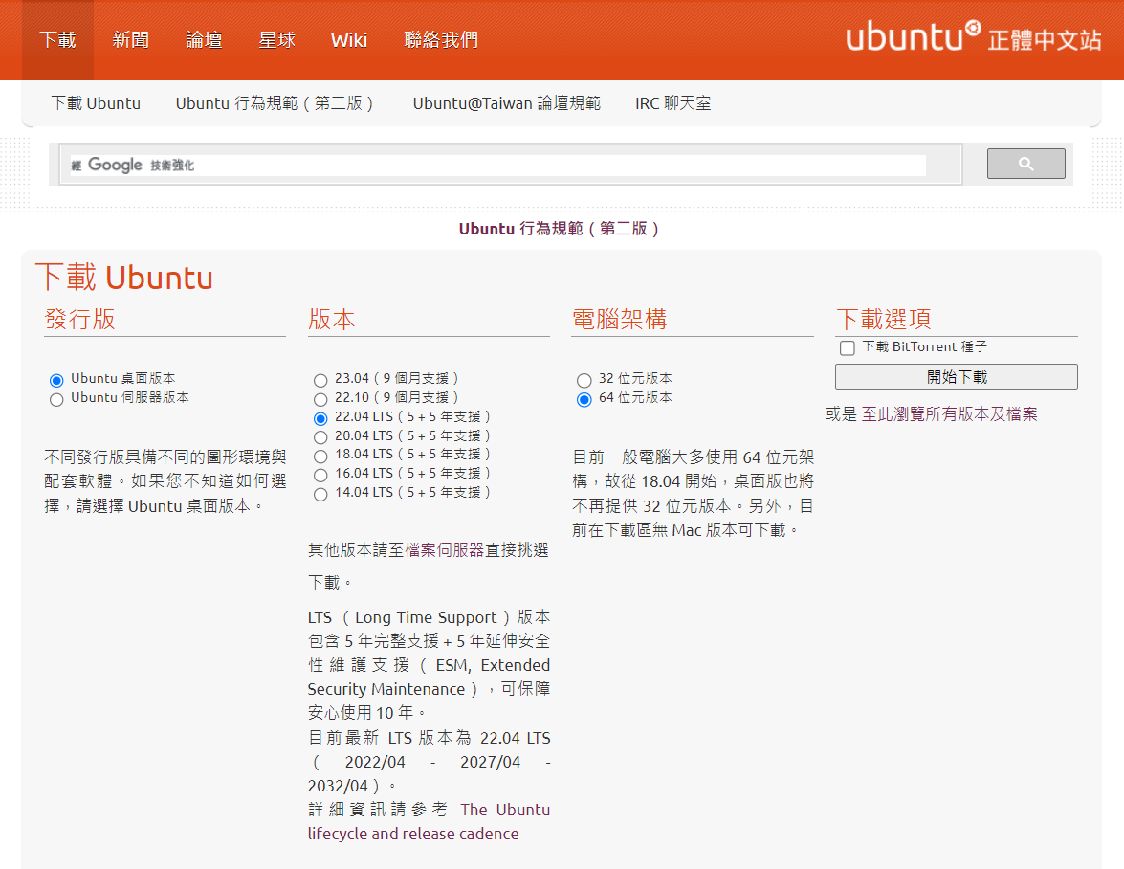
Task: Choose version 22.04 LTS radio button
Action: point(320,418)
